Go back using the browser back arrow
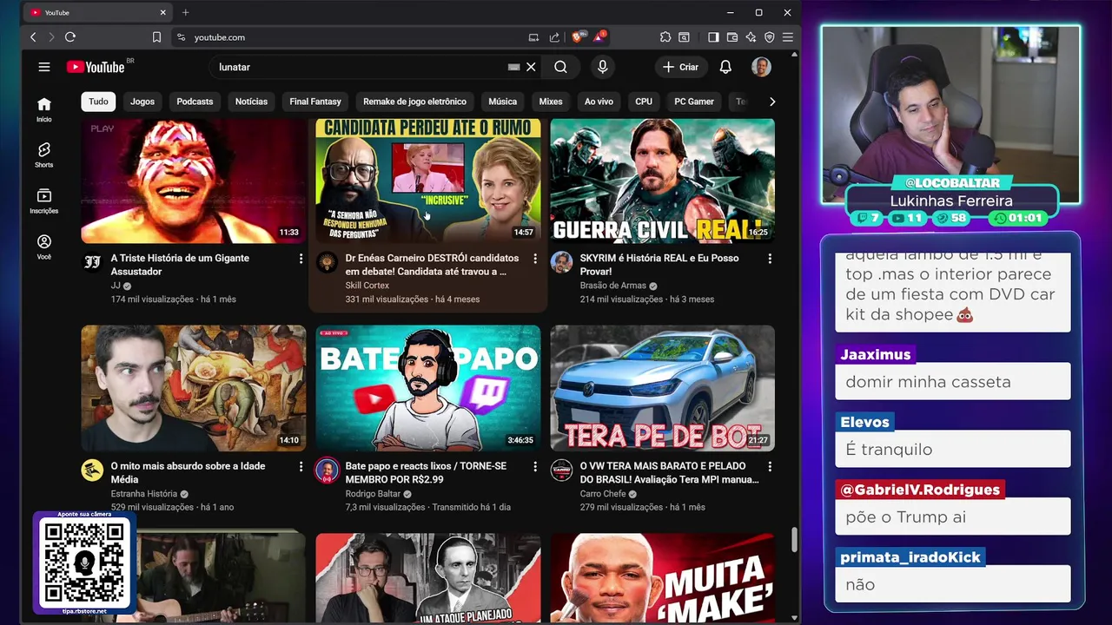This screenshot has width=1112, height=625. coord(33,37)
